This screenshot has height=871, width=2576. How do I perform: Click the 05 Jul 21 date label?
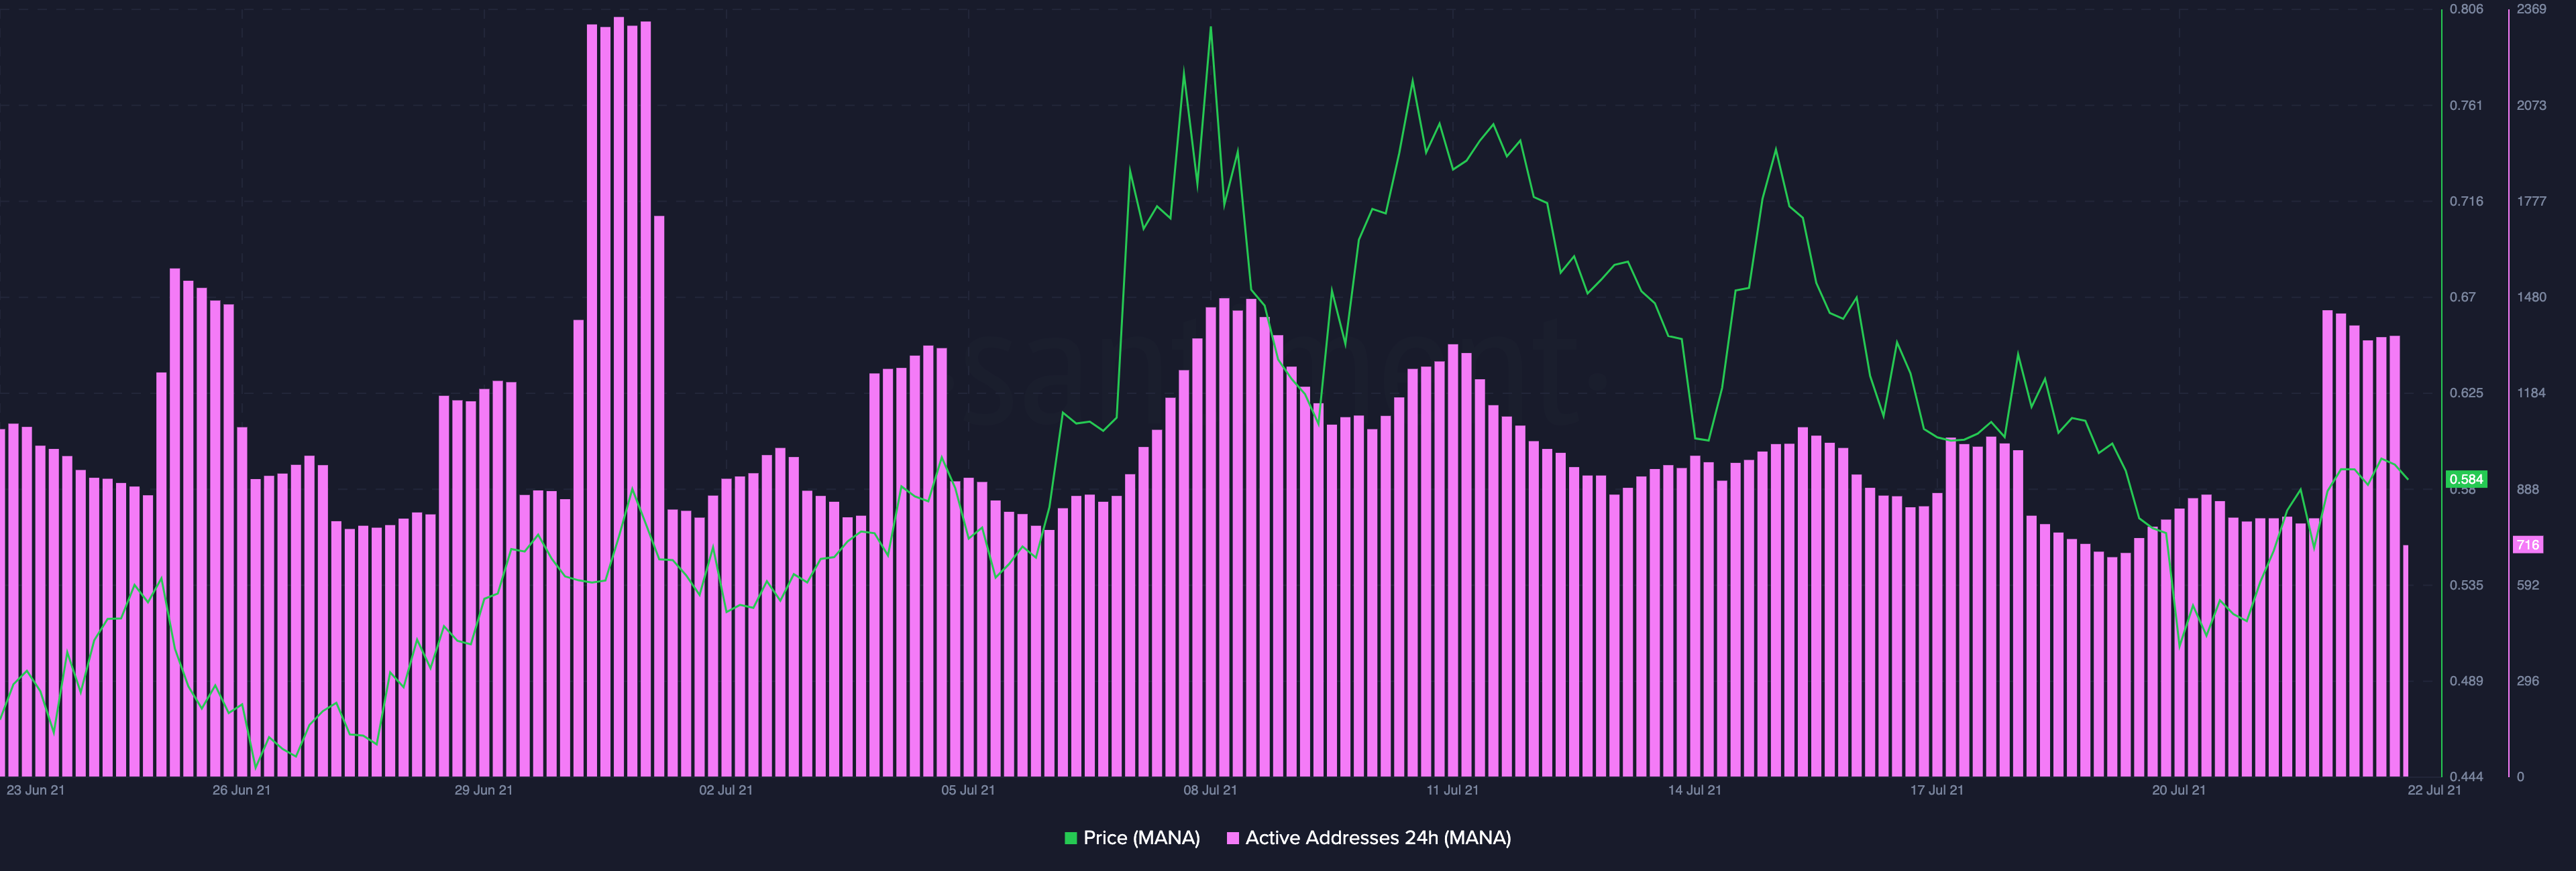click(967, 790)
